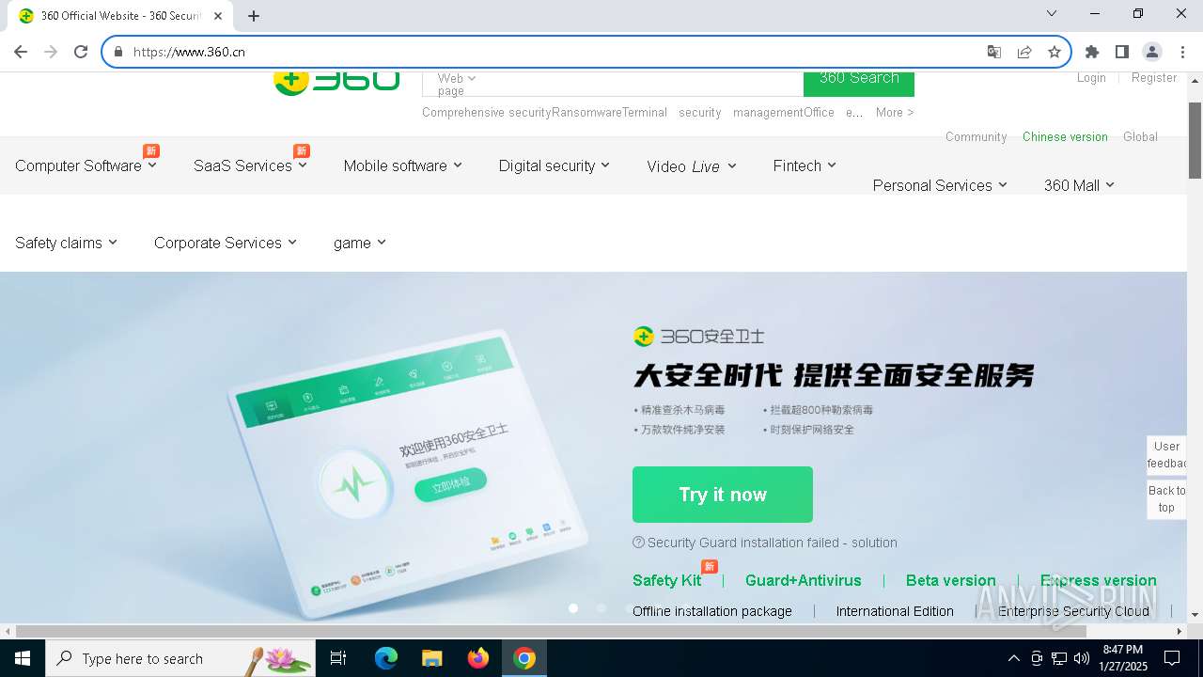Open Task View on taskbar
Screen dimensions: 1203x677
click(x=338, y=658)
